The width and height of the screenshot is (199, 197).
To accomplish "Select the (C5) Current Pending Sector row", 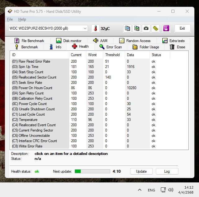I will [x=91, y=130].
